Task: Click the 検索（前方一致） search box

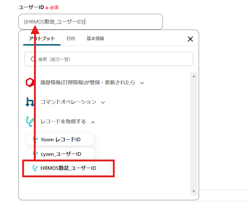Action: (109, 59)
